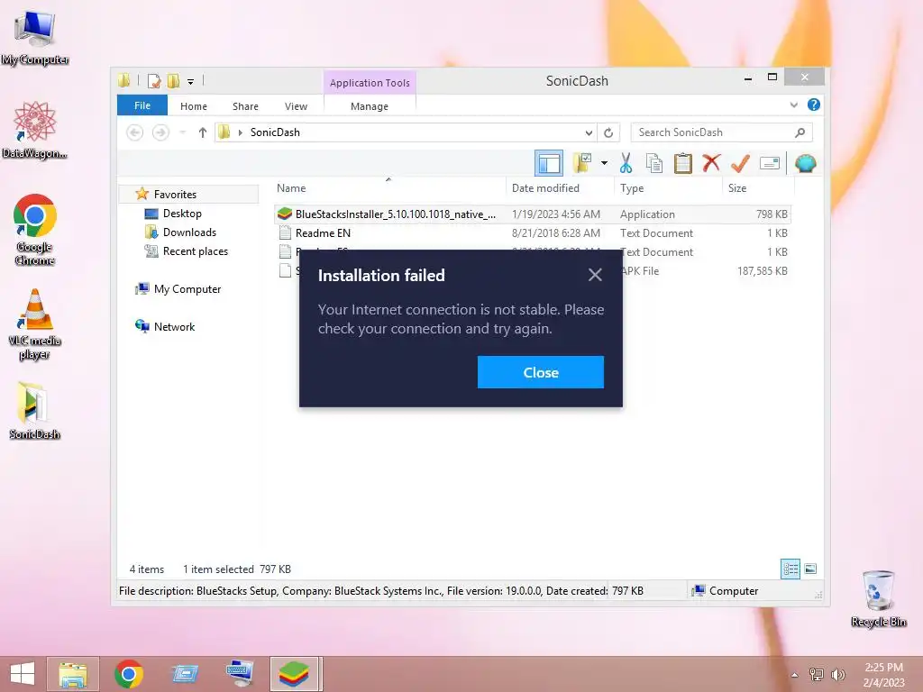Screen dimensions: 923x692
Task: Click the blue Close button
Action: point(541,372)
